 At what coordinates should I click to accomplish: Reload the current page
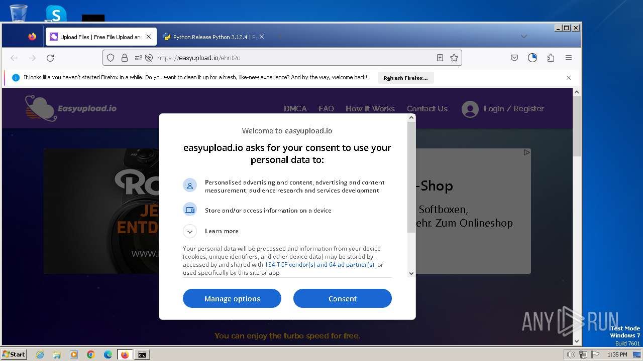pyautogui.click(x=50, y=58)
